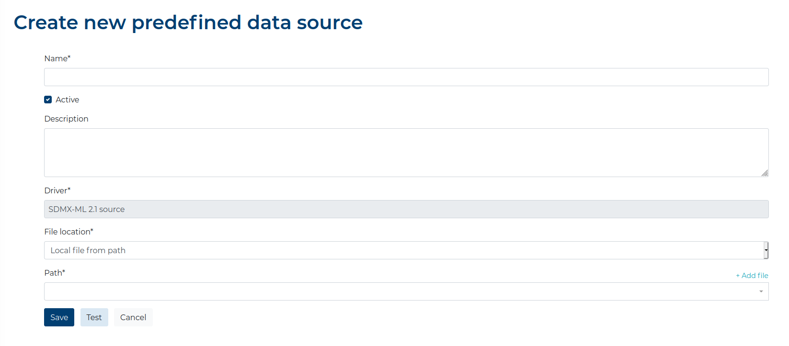Screen dimensions: 789x346
Task: Click the Name* field label
Action: tap(57, 58)
